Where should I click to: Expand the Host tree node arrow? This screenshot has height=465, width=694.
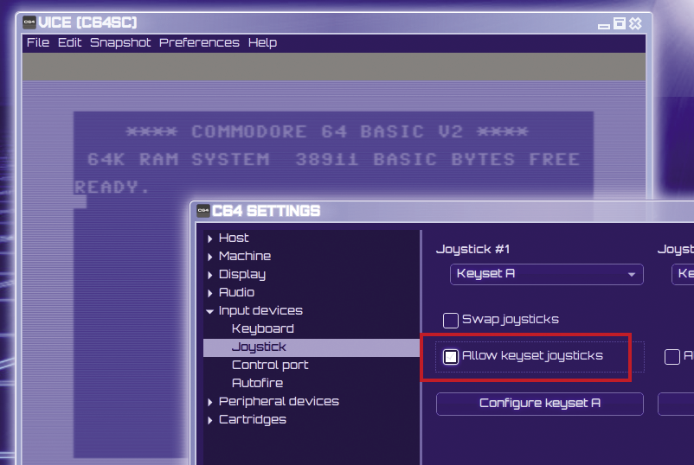pos(209,239)
